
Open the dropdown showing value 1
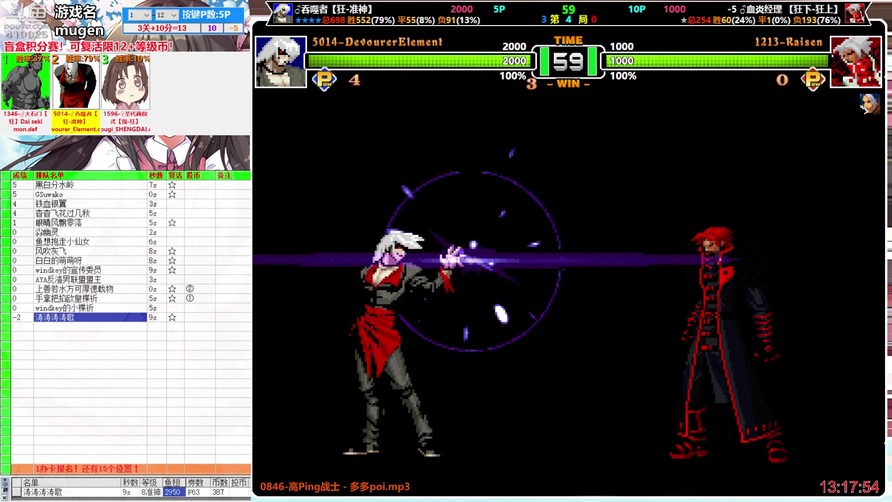click(x=139, y=15)
